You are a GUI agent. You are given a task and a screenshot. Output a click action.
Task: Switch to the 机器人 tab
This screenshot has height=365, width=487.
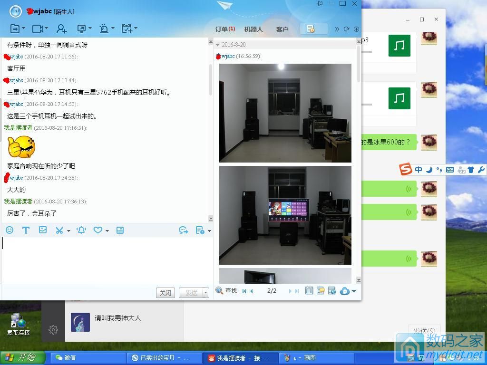click(253, 29)
